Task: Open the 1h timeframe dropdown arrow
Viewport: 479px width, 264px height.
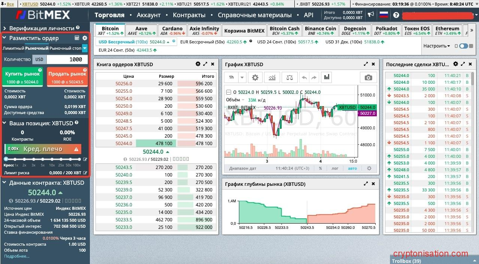Action: click(x=242, y=77)
